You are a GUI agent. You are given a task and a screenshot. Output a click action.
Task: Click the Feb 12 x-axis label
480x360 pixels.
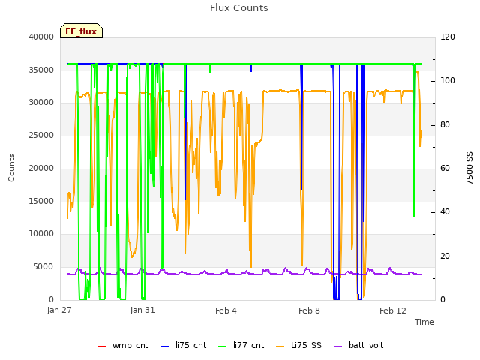point(393,310)
